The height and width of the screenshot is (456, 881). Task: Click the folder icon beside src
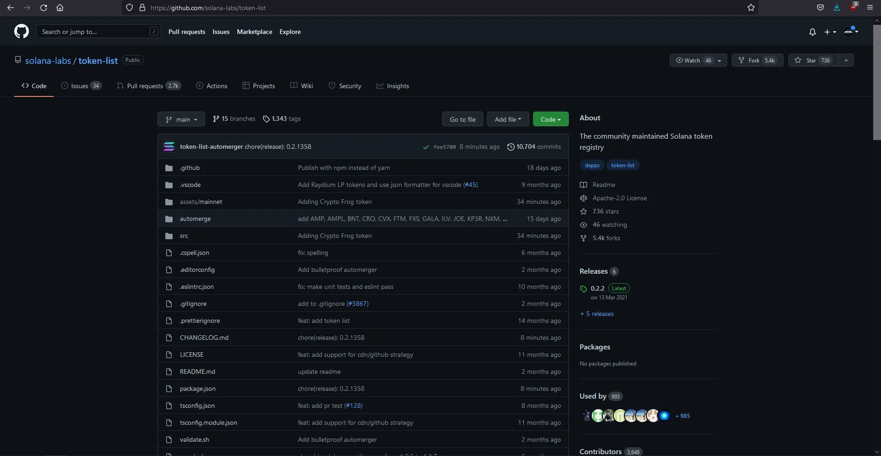pyautogui.click(x=169, y=236)
